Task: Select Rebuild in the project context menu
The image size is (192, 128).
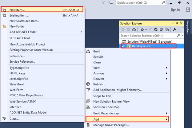Action: point(127,57)
